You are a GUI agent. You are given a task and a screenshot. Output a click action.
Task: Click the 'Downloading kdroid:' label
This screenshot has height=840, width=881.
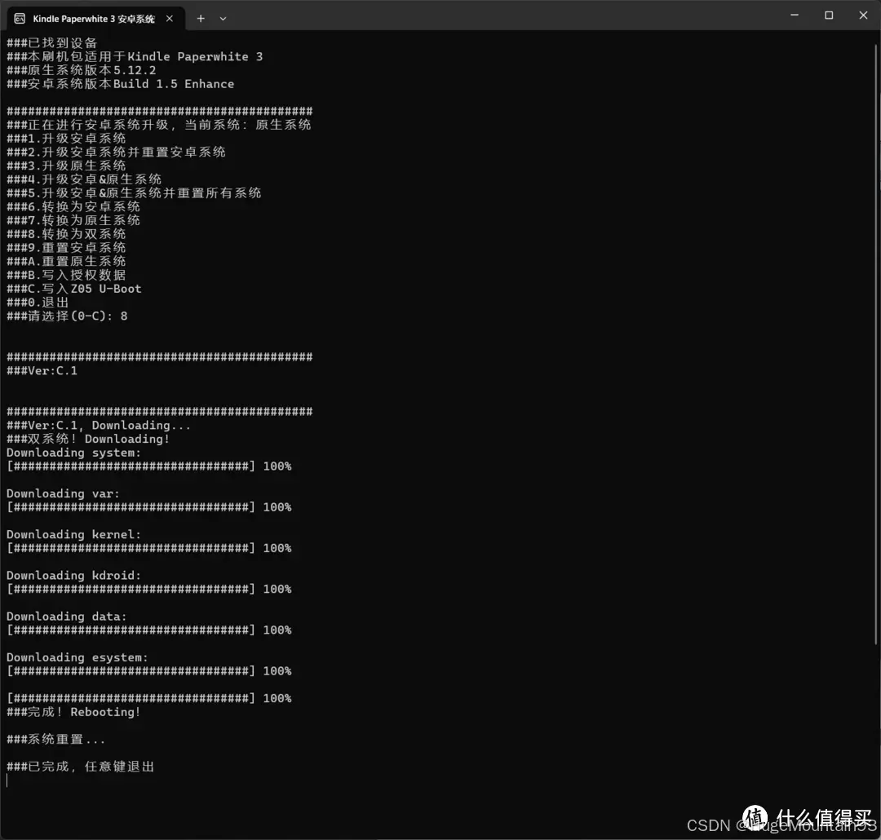click(x=73, y=576)
